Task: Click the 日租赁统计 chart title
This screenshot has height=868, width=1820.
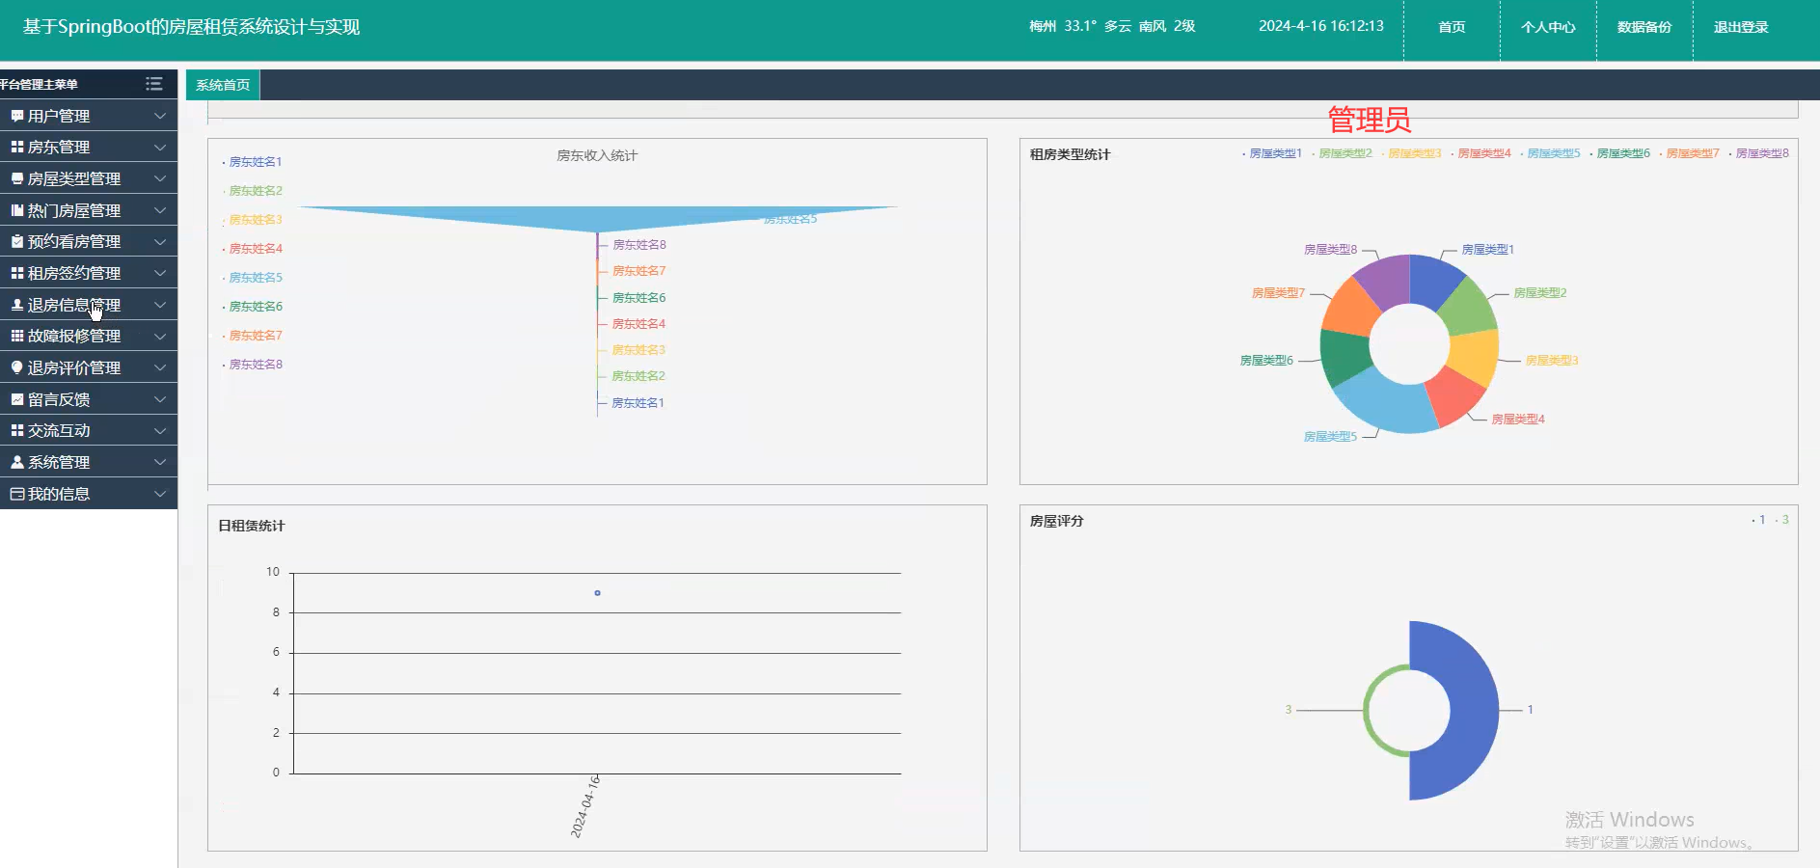Action: tap(251, 526)
